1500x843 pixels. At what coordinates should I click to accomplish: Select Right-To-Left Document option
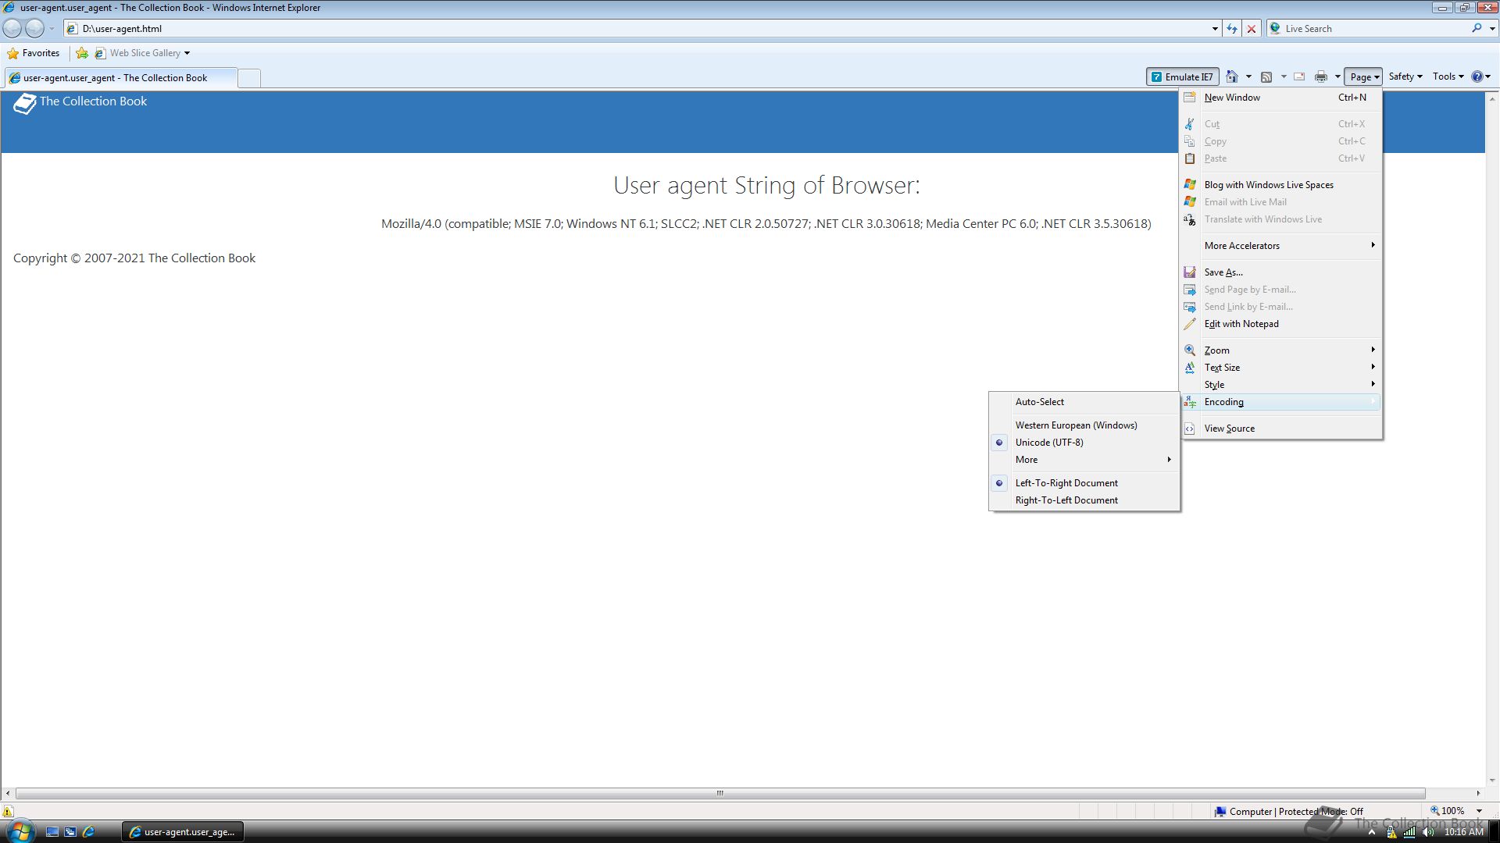(1084, 500)
